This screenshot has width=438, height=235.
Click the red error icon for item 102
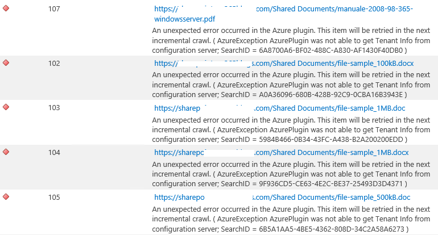[x=6, y=63]
